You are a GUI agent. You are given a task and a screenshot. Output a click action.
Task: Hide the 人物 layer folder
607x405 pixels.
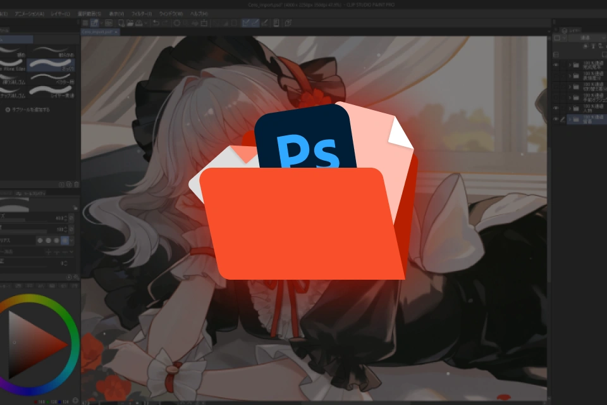click(556, 108)
